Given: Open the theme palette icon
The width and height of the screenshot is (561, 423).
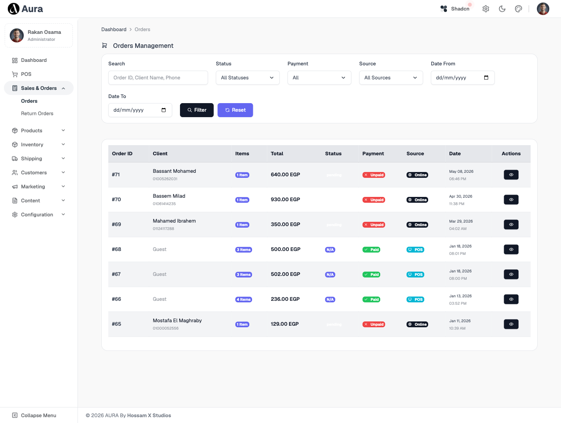Looking at the screenshot, I should coord(519,9).
